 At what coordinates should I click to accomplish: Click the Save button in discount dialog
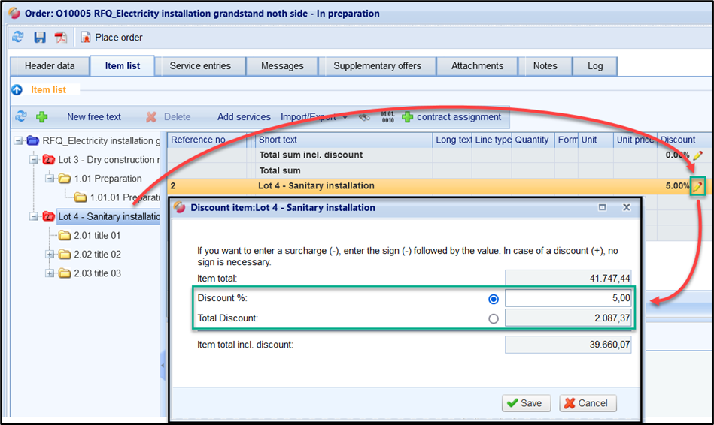[x=526, y=403]
